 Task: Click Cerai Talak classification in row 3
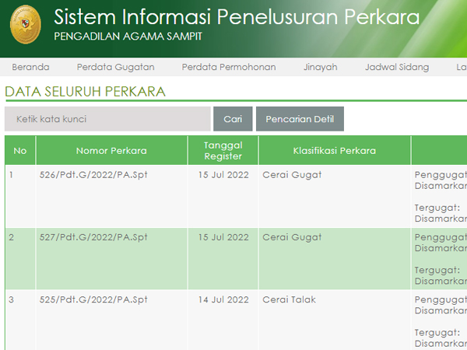tap(289, 299)
